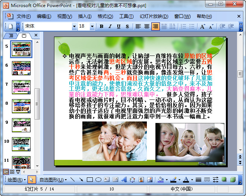The width and height of the screenshot is (246, 196).
Task: Click the Distributed alignment icon
Action: coord(164,26)
